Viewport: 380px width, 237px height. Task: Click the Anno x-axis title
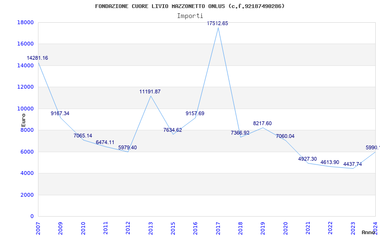pyautogui.click(x=368, y=232)
